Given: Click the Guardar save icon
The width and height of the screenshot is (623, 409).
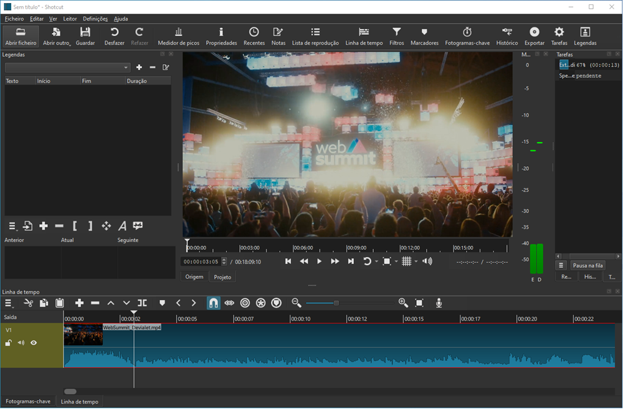Looking at the screenshot, I should point(85,36).
